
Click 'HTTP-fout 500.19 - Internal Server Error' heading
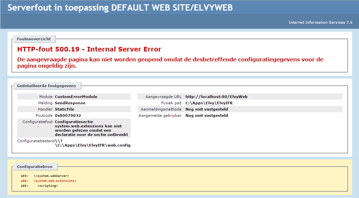[89, 49]
